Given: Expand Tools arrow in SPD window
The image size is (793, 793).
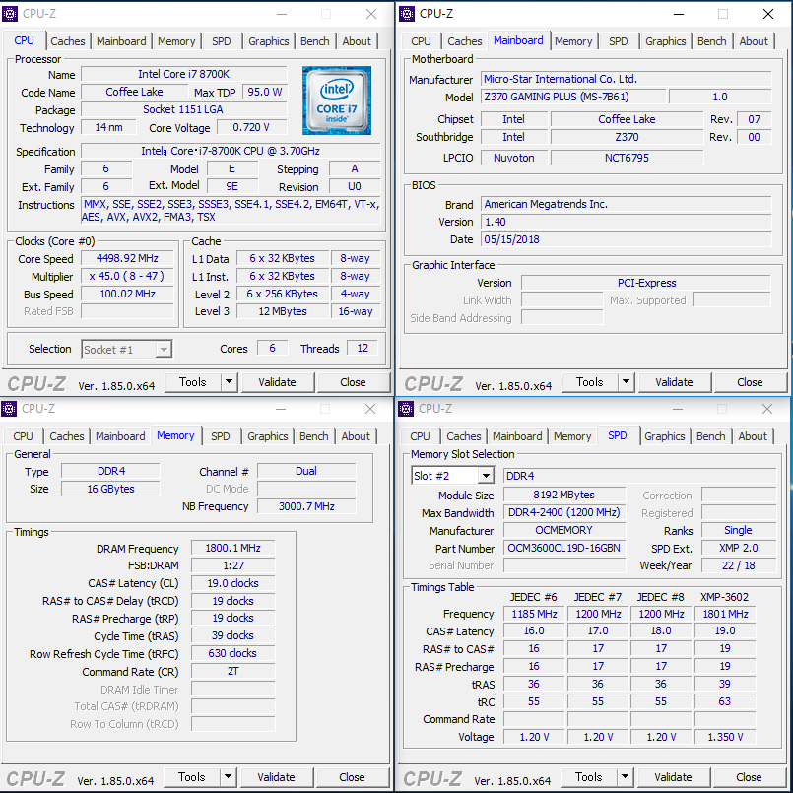Looking at the screenshot, I should coord(626,777).
